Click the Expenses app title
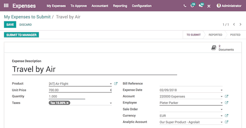Viewport: 246px width, 128px height. [24, 6]
